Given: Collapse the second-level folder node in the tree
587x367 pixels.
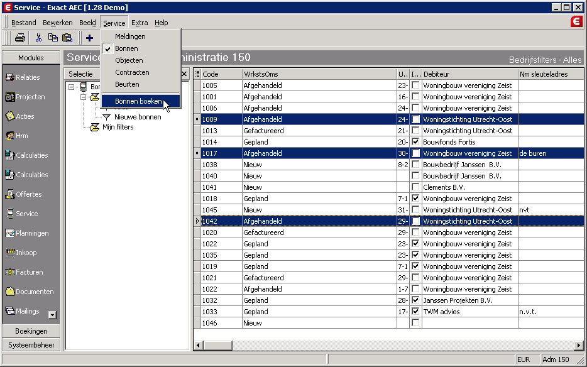Looking at the screenshot, I should click(83, 97).
